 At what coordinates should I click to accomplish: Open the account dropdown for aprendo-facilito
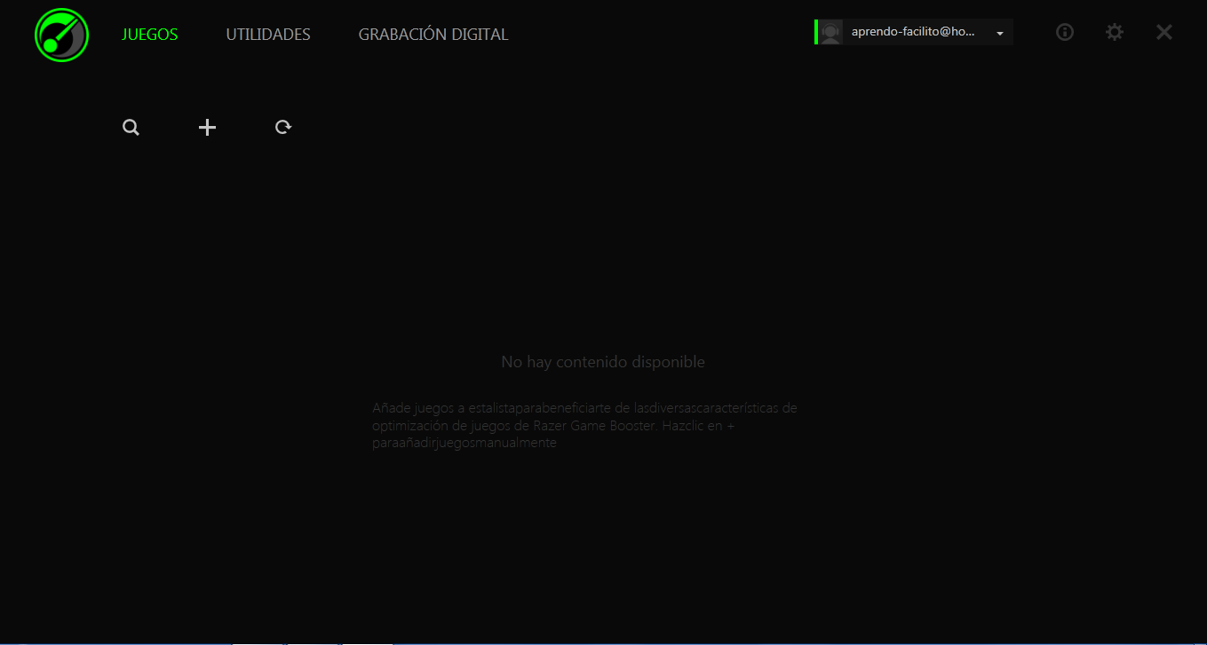(x=915, y=32)
